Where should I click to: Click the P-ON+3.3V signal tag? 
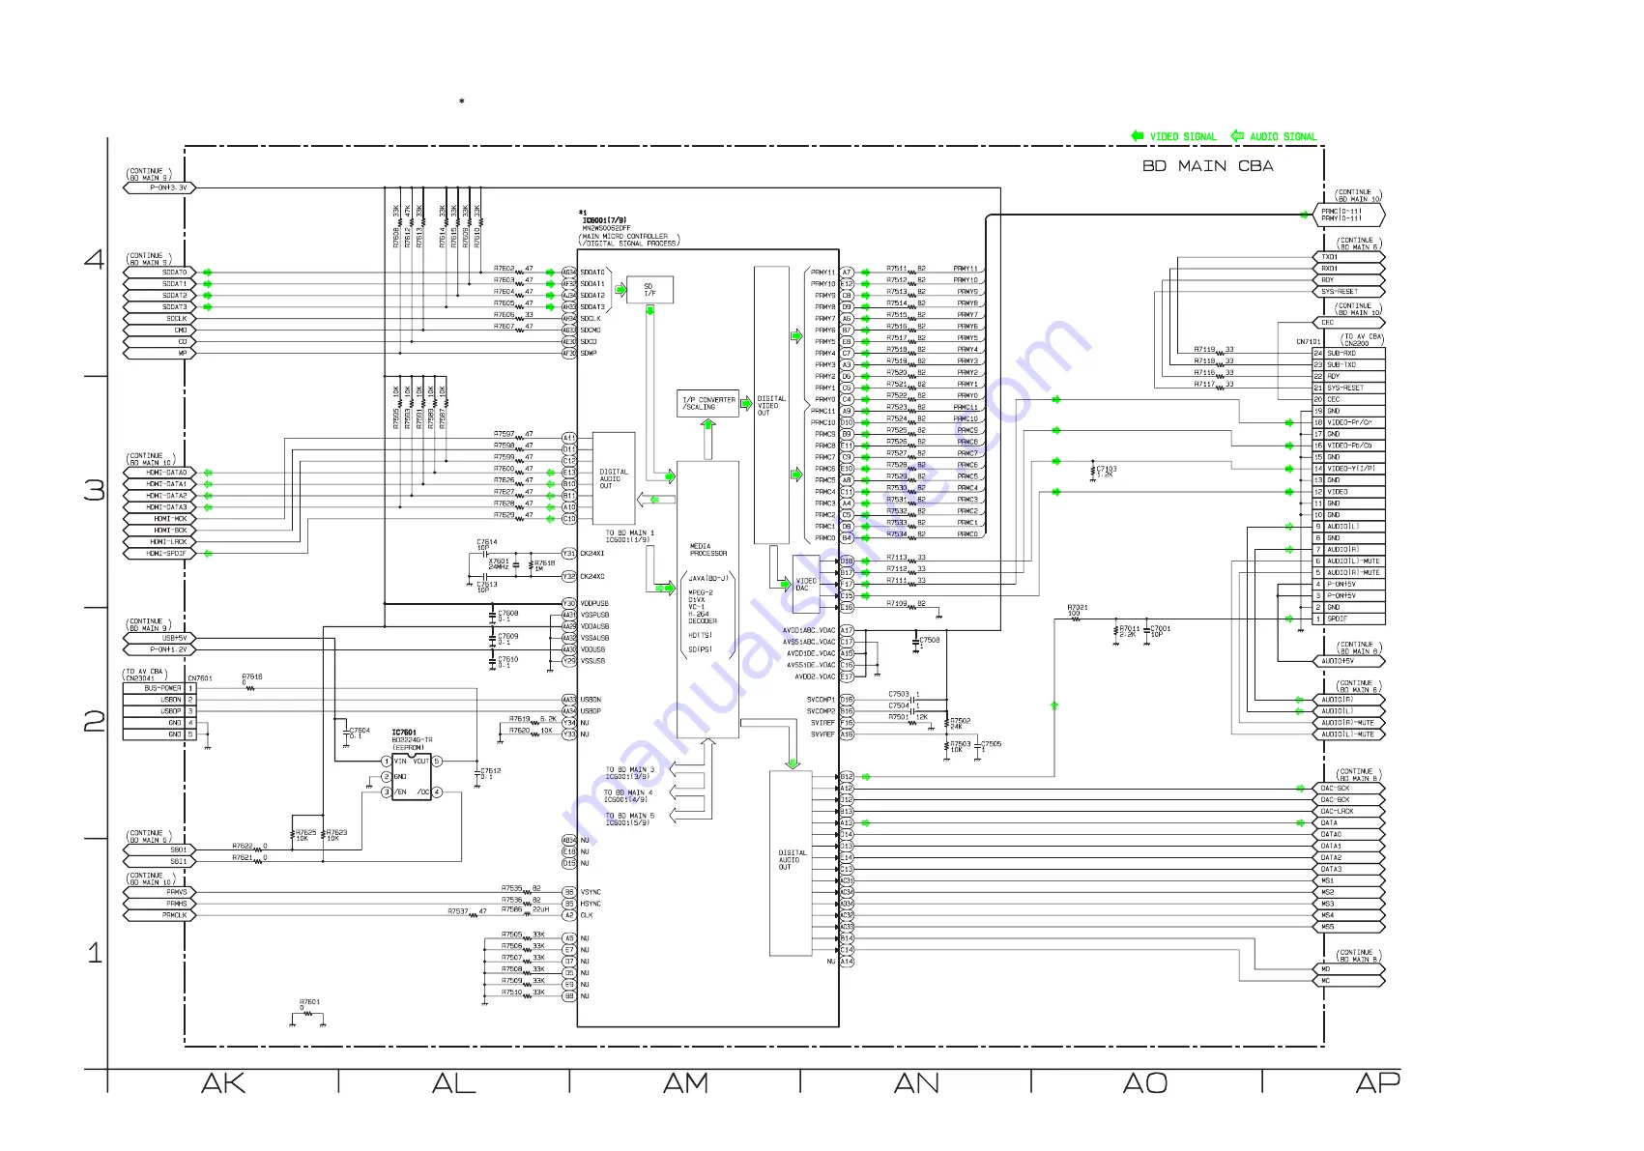pos(159,187)
